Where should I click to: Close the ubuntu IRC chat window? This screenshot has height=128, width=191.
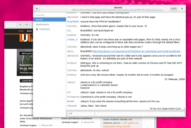tap(182, 9)
